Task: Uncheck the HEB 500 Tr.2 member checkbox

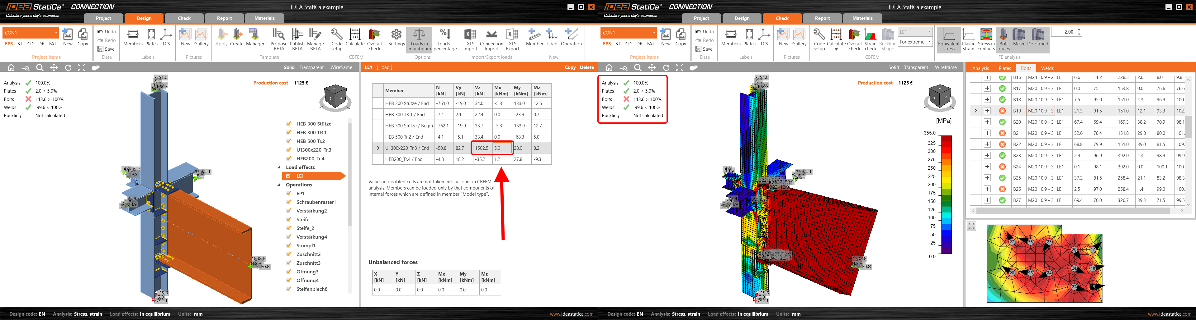Action: 289,141
